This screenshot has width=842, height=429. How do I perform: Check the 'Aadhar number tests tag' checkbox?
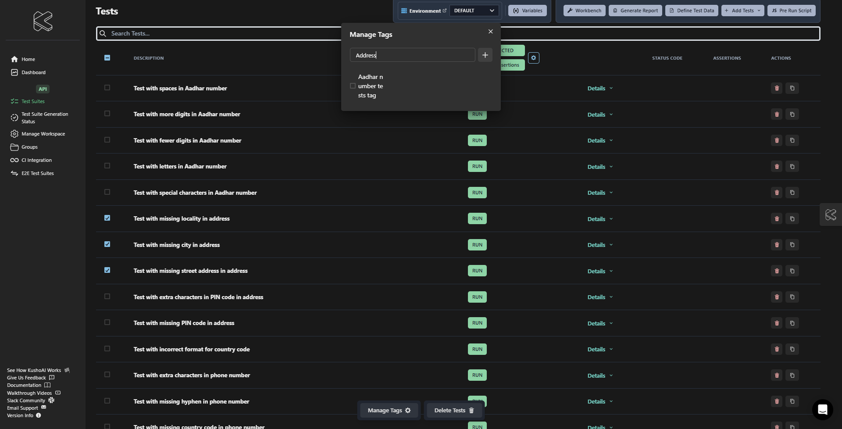pos(353,86)
